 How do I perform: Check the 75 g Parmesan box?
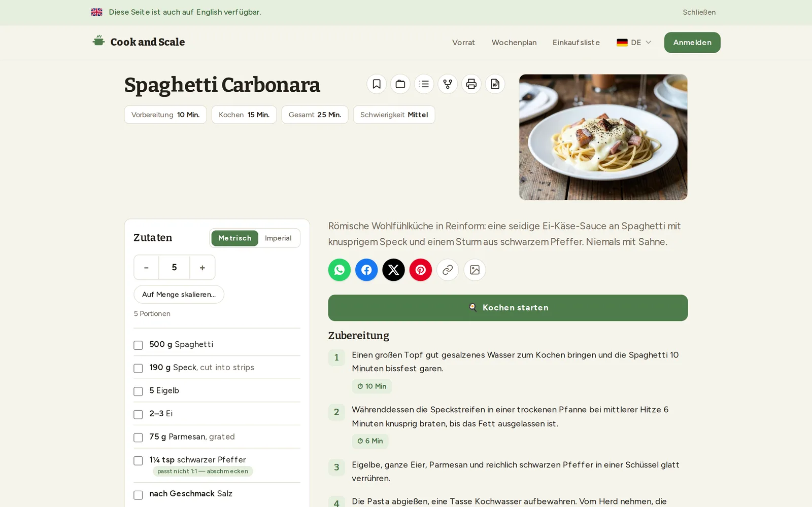(138, 438)
